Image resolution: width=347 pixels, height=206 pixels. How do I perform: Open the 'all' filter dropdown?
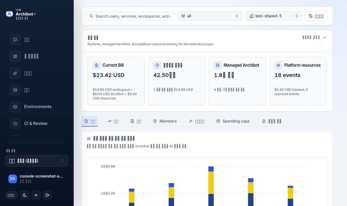pyautogui.click(x=210, y=16)
